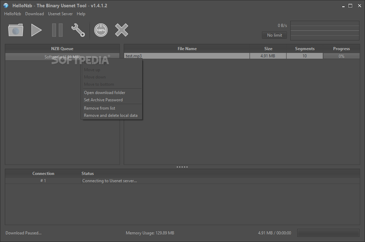Screen dimensions: 365x242
Task: Minimize the HelloNzb window
Action: point(343,6)
